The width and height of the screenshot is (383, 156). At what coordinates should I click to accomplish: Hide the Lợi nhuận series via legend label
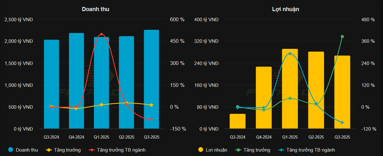point(216,150)
